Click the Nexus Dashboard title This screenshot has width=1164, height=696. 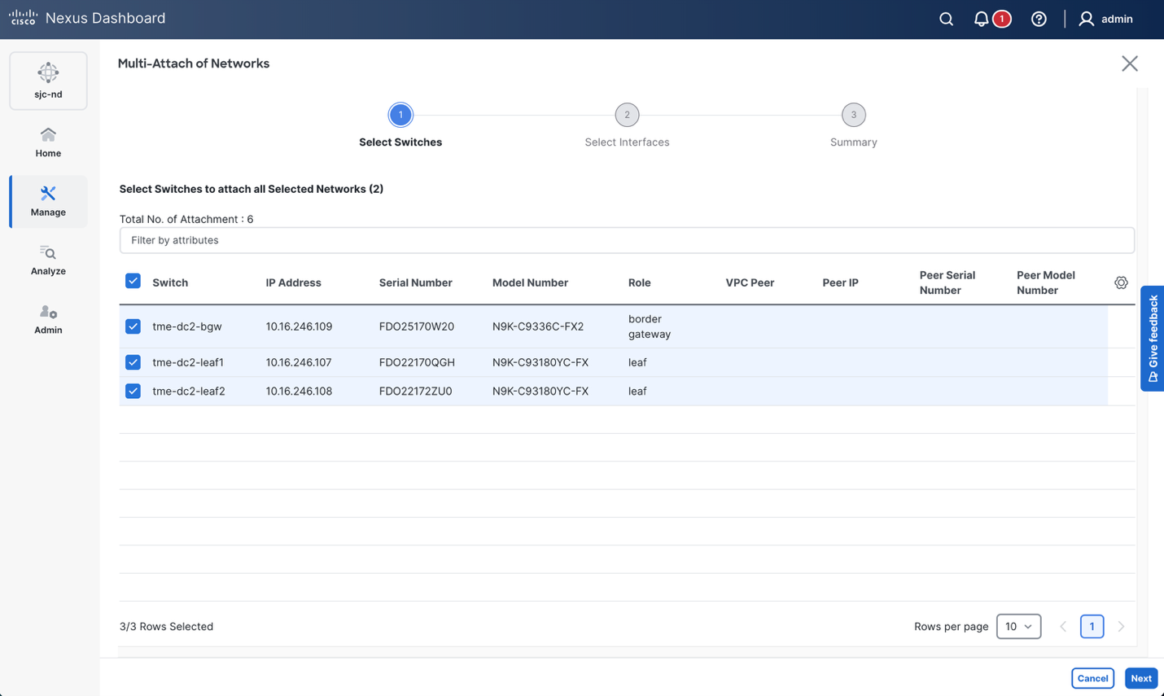[x=106, y=18]
